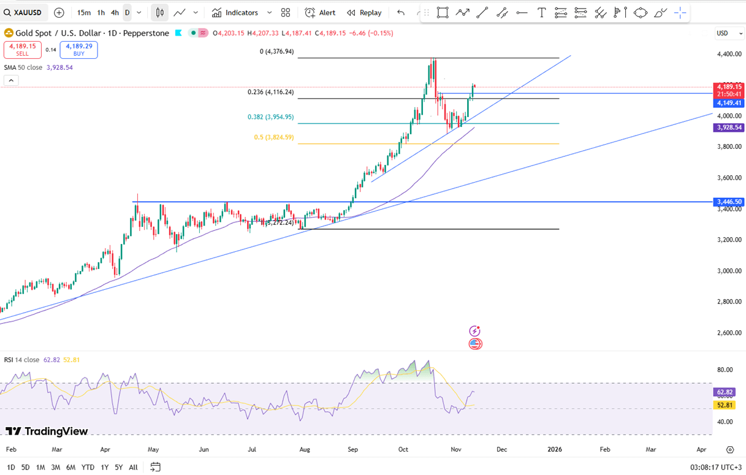This screenshot has width=746, height=475.
Task: Click the XAUUSD symbol search field
Action: coord(25,12)
